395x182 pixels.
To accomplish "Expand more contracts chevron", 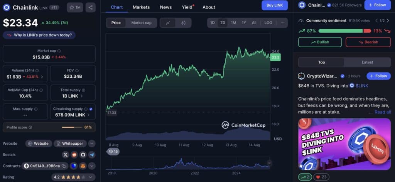I will click(92, 166).
